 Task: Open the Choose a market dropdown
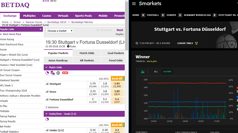pos(60,31)
